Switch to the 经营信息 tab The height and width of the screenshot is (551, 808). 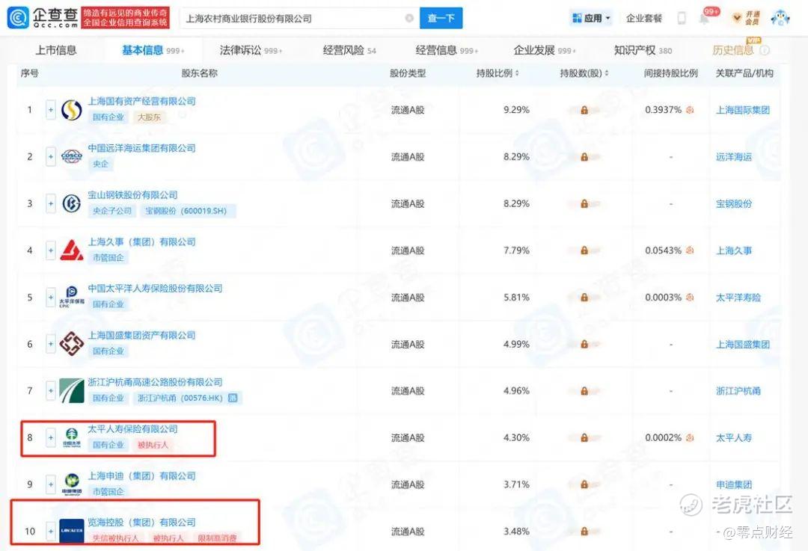[446, 50]
